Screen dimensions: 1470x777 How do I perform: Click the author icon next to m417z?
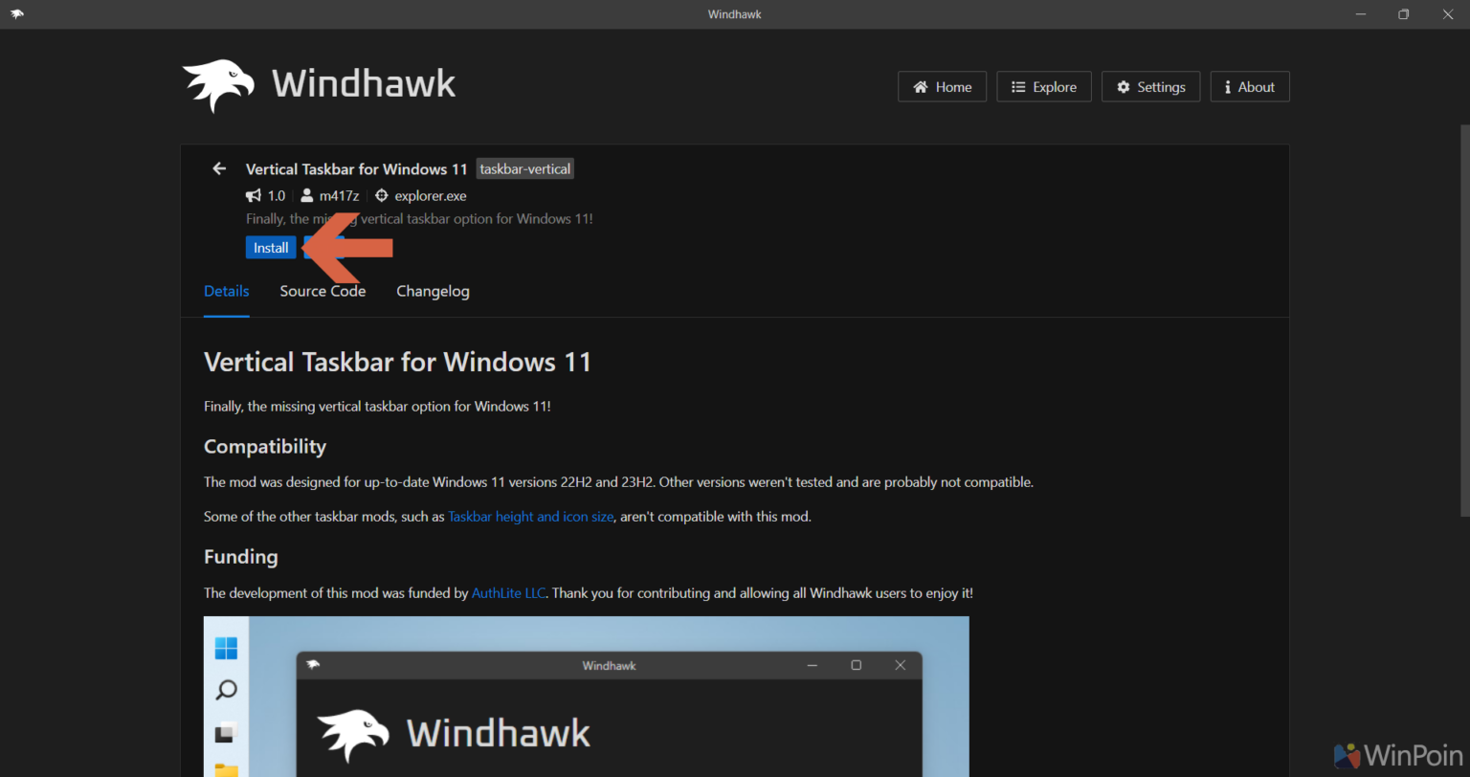point(306,195)
